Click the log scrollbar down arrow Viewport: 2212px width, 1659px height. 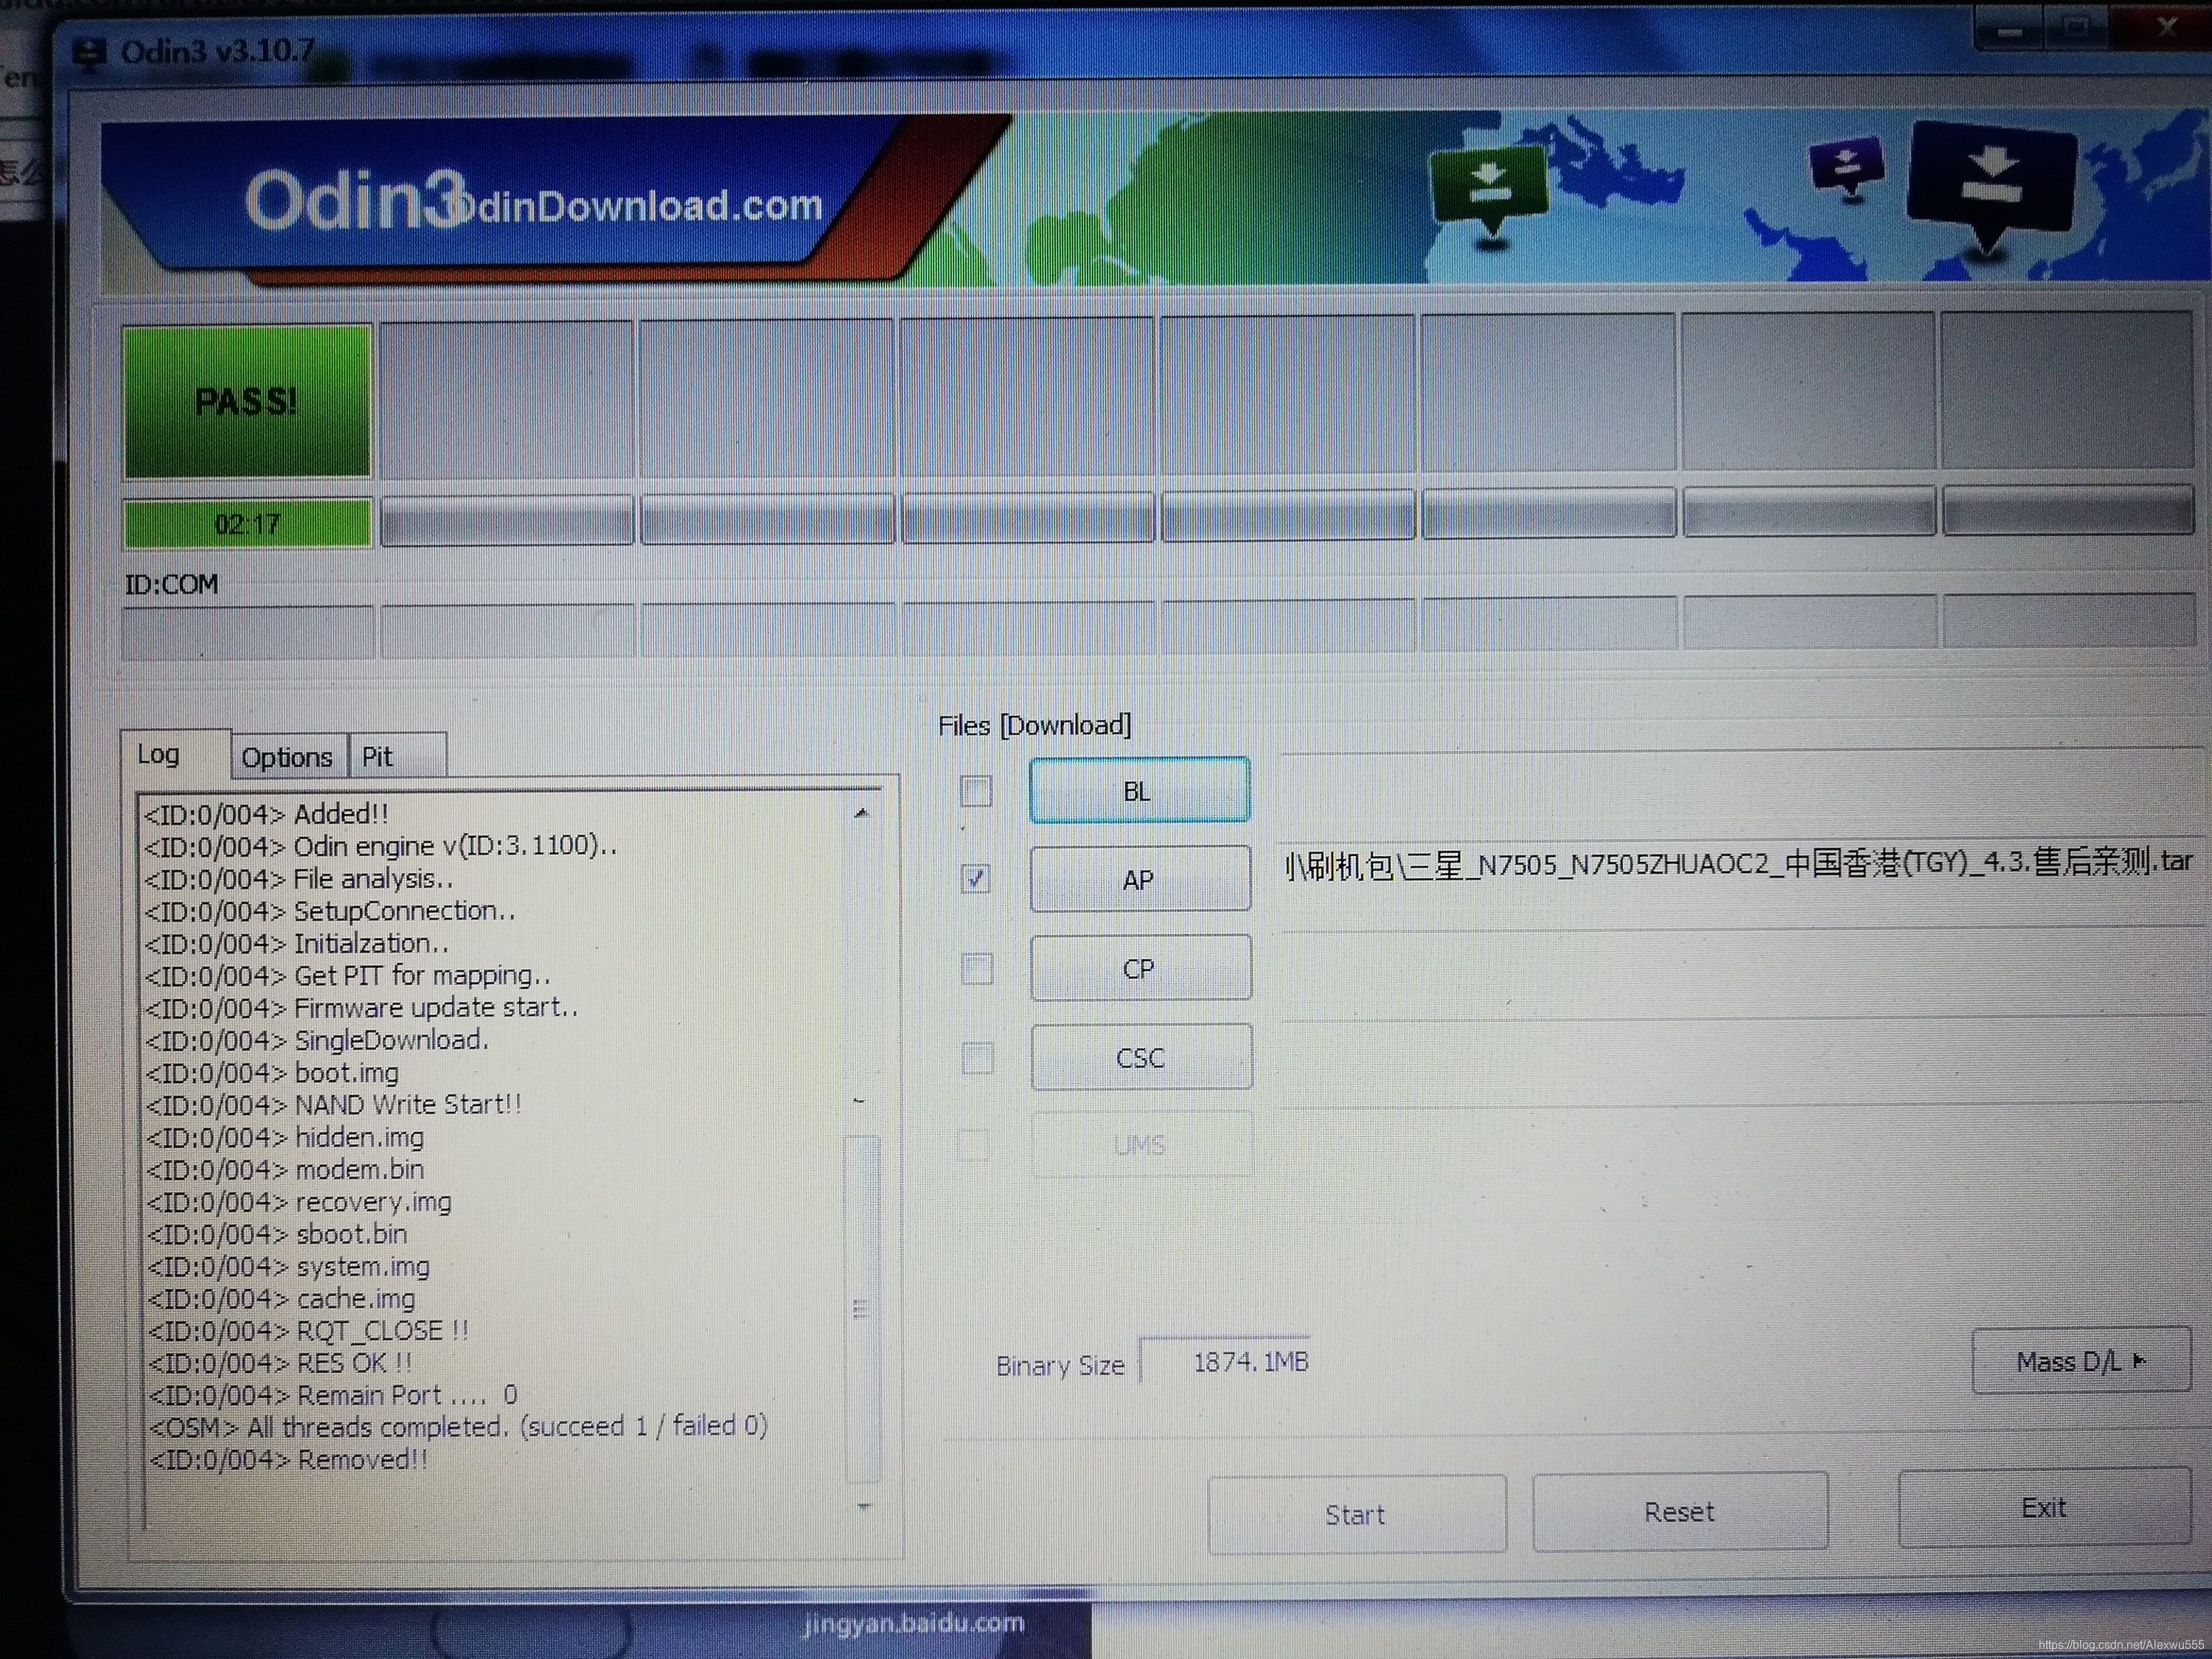pyautogui.click(x=864, y=1507)
